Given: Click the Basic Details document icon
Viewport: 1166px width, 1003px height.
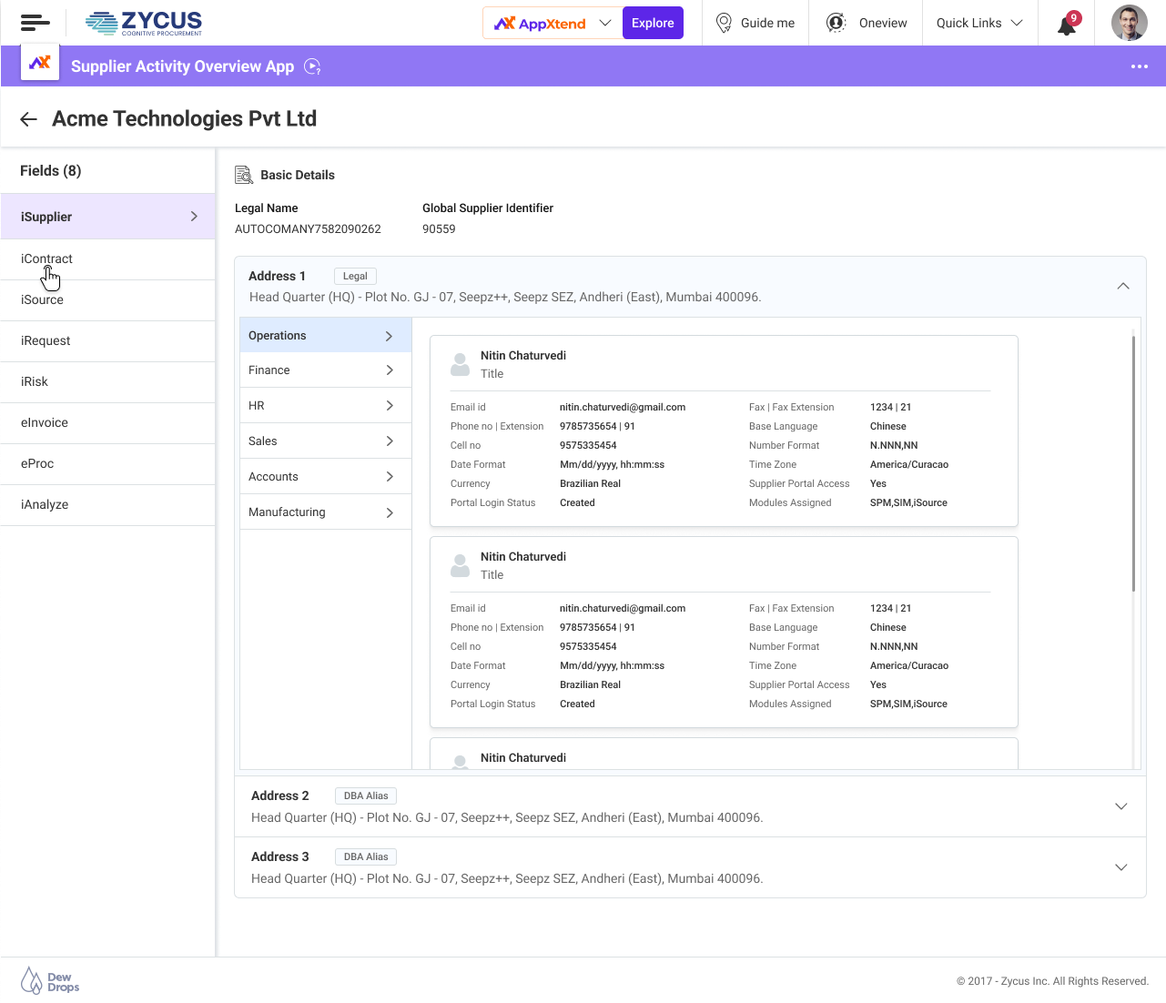Looking at the screenshot, I should (x=244, y=175).
